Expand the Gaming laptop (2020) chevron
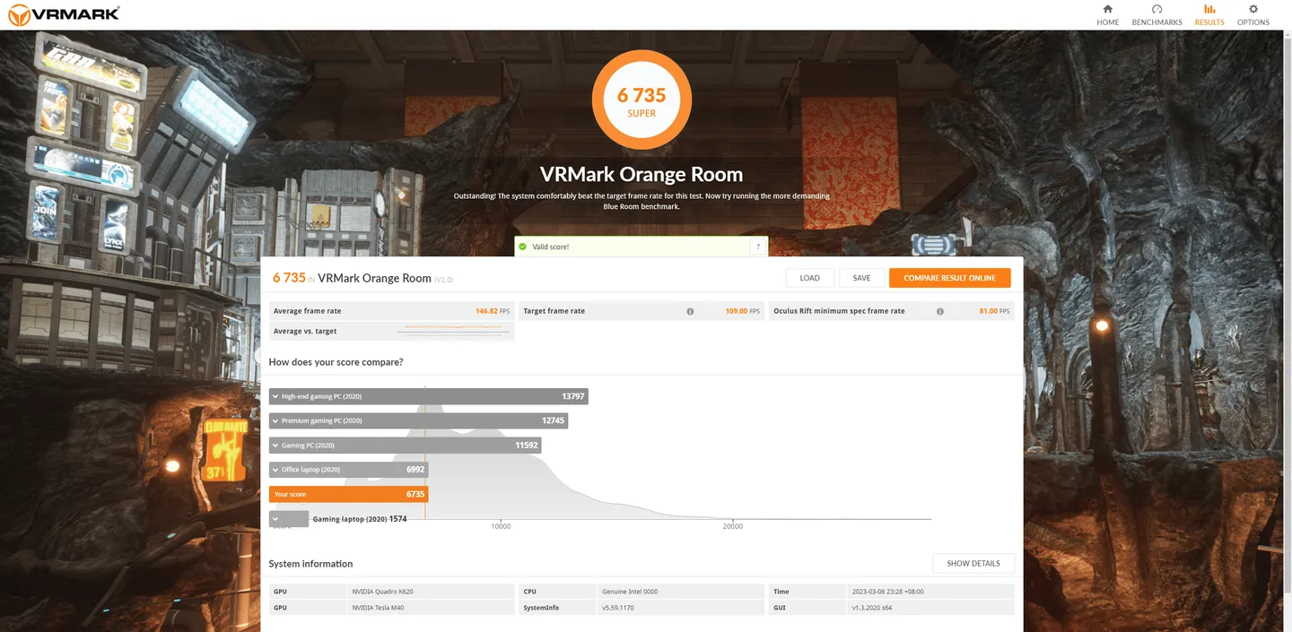 (x=275, y=519)
